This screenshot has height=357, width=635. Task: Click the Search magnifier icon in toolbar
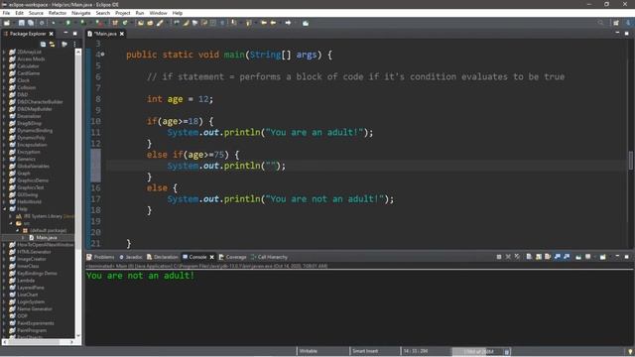(x=601, y=23)
